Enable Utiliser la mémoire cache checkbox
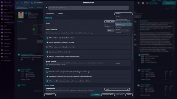The width and height of the screenshot is (177, 99). click(47, 72)
